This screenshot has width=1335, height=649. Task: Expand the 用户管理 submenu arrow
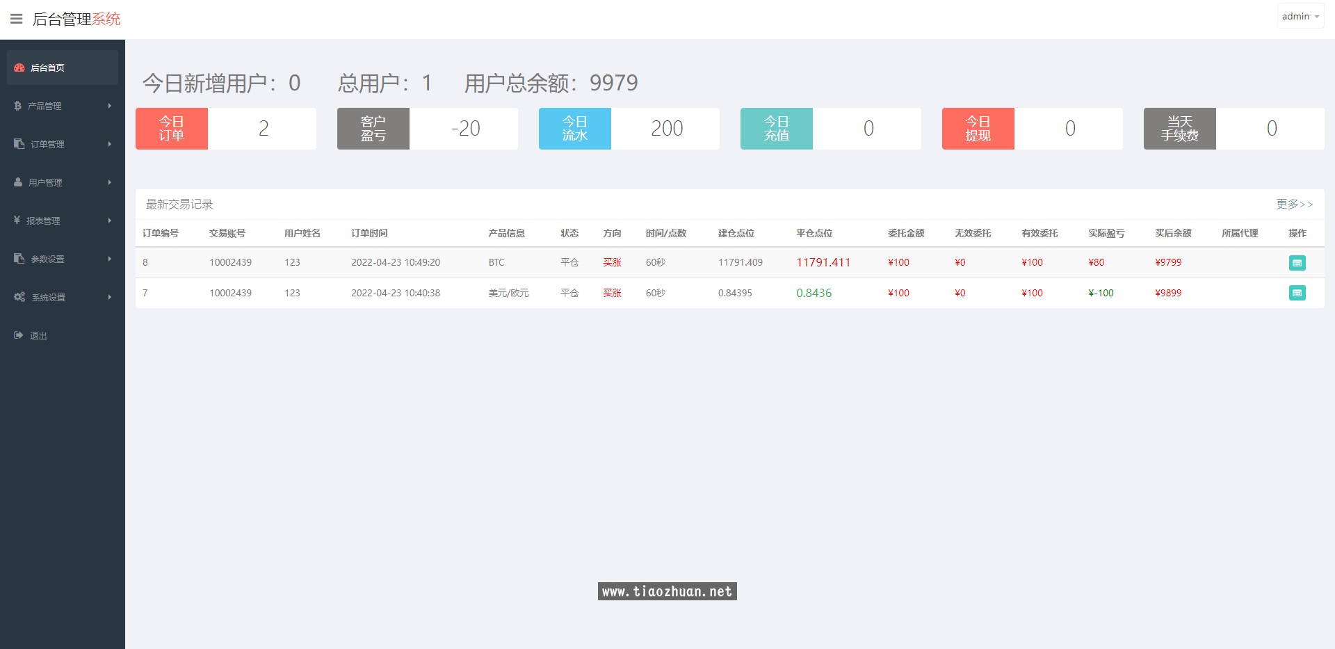coord(110,182)
